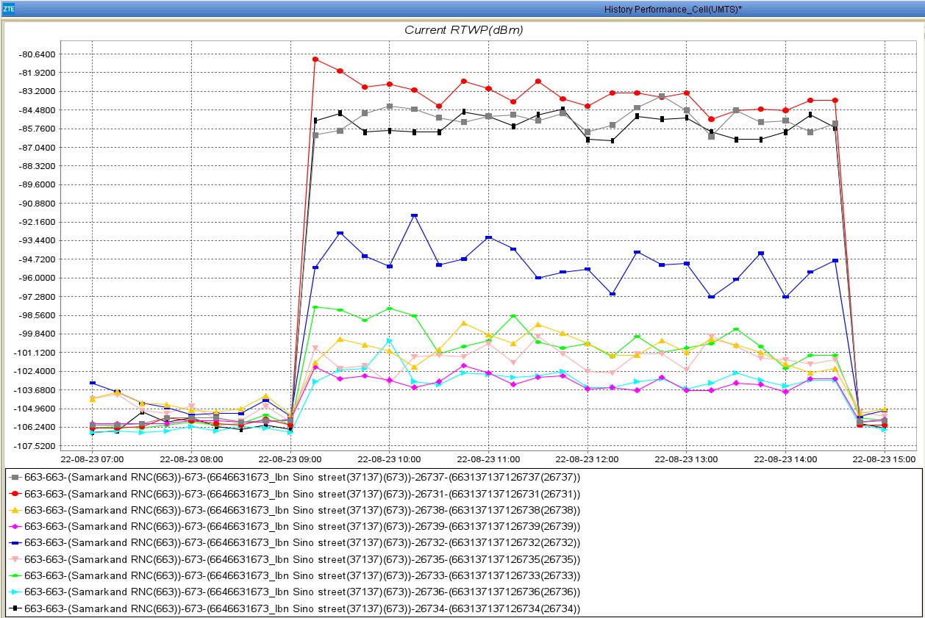Click x-axis label 22-08-23 08:00
925x618 pixels.
pyautogui.click(x=191, y=459)
